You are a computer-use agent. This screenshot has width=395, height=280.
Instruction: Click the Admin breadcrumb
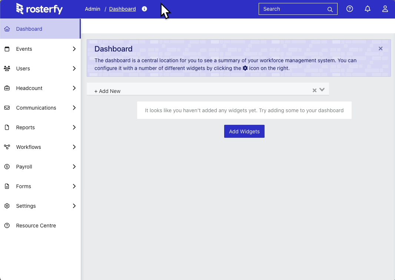(93, 9)
